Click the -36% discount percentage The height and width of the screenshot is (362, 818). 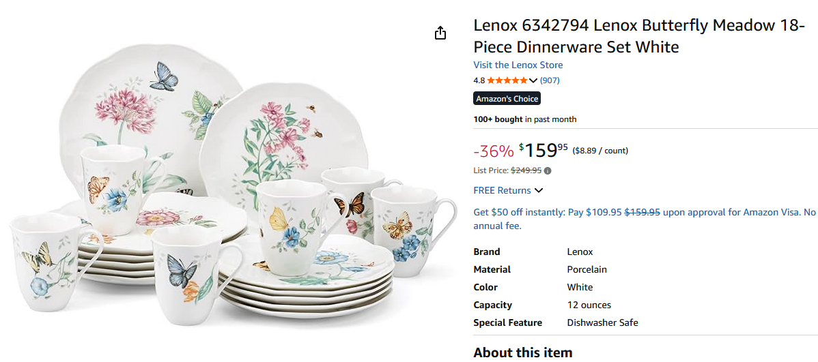click(493, 151)
